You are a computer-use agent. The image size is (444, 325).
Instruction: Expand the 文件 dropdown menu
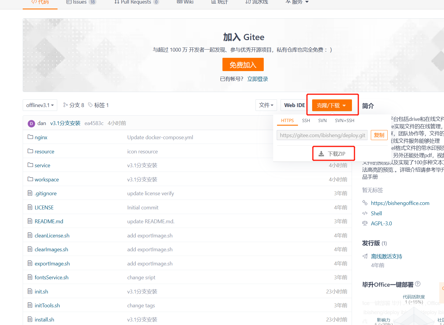point(266,105)
